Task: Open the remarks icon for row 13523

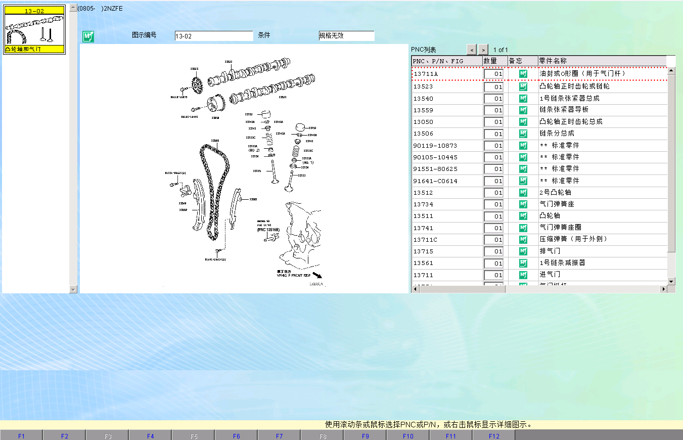Action: (x=523, y=86)
